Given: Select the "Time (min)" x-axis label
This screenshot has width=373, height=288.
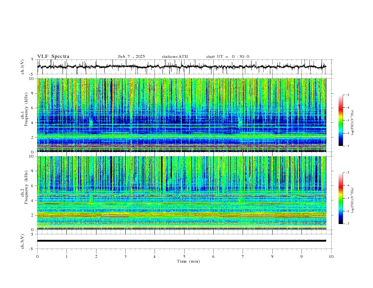Looking at the screenshot, I should (x=188, y=261).
